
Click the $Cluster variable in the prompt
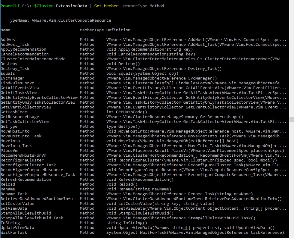tap(44, 6)
